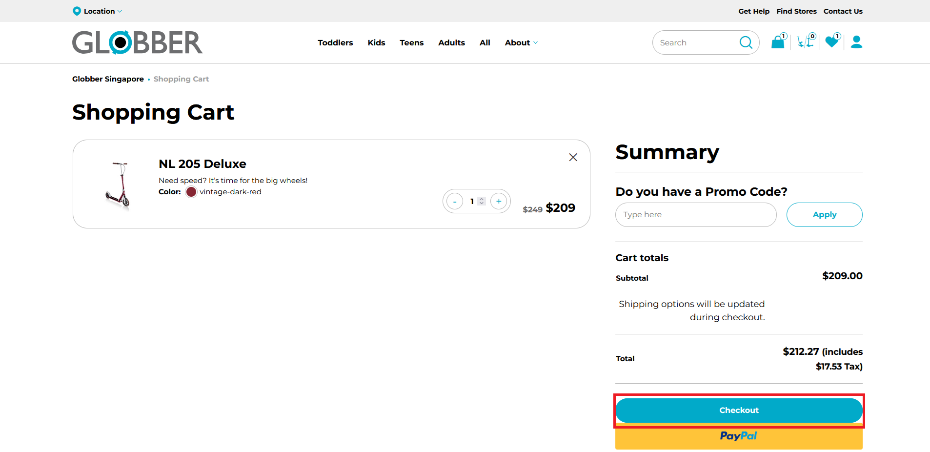Screen dimensions: 930x452
Task: Click the quantity number field
Action: pyautogui.click(x=476, y=201)
